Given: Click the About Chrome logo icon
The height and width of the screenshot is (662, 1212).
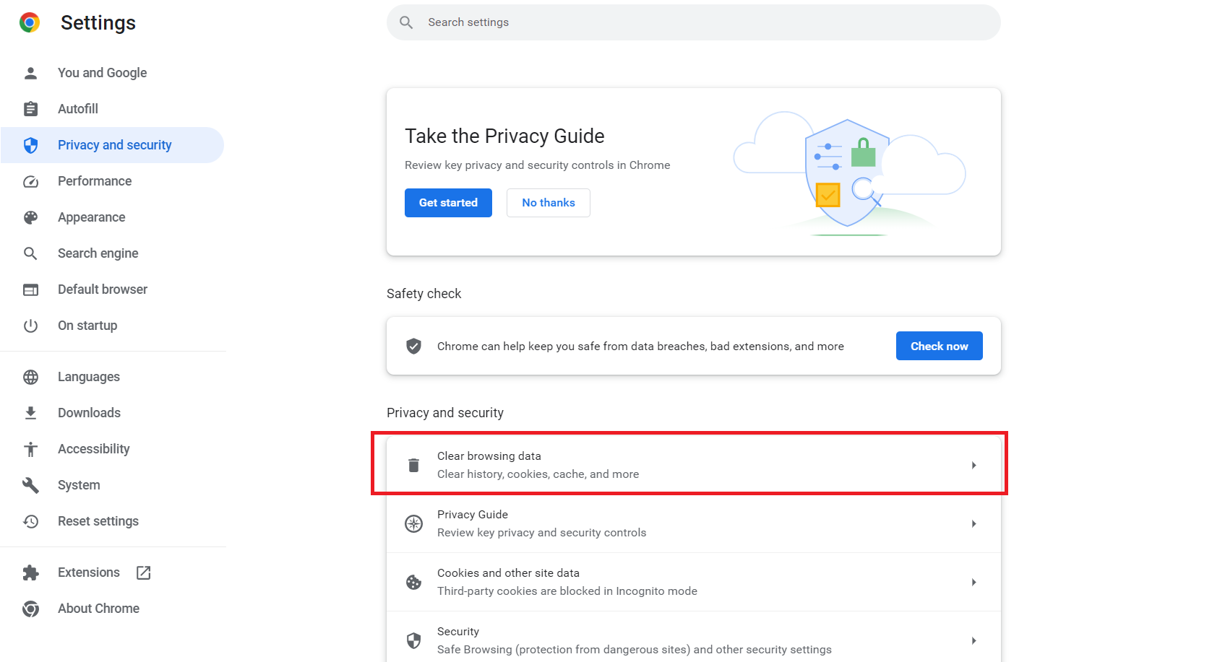Looking at the screenshot, I should 30,609.
